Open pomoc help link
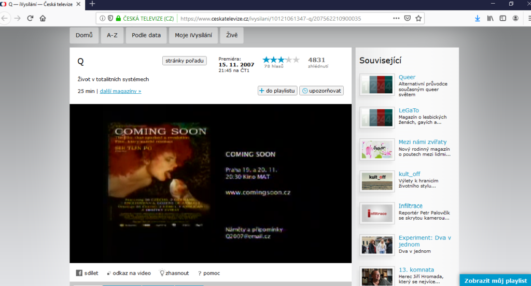This screenshot has height=286, width=531. [x=209, y=273]
